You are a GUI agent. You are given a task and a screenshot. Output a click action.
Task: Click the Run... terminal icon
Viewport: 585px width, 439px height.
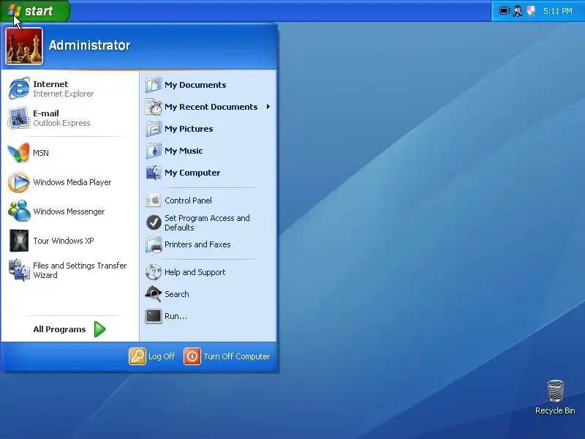pos(154,316)
